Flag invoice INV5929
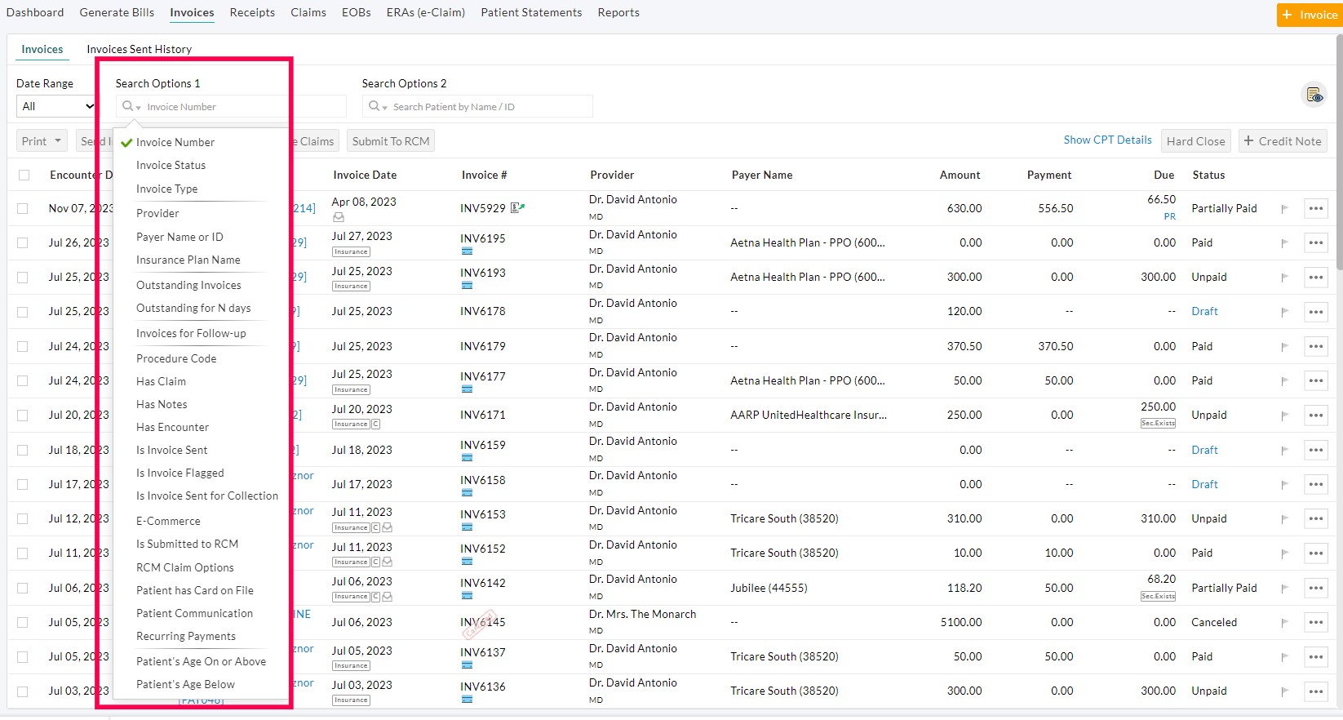The height and width of the screenshot is (720, 1343). [x=1284, y=209]
